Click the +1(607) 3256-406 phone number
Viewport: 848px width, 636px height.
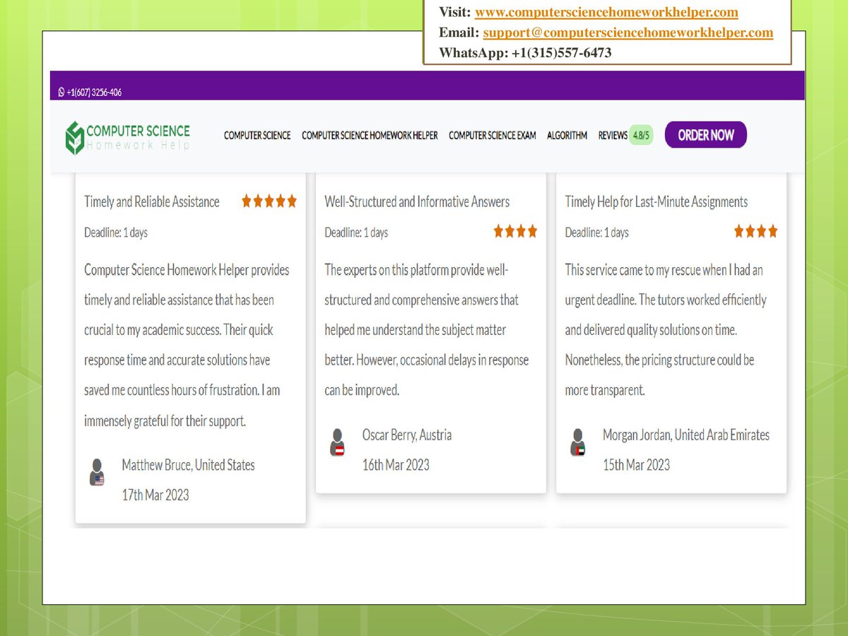[94, 93]
